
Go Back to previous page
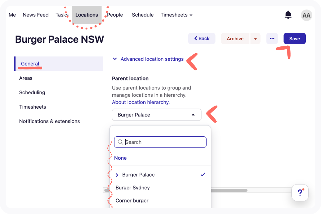(x=201, y=38)
